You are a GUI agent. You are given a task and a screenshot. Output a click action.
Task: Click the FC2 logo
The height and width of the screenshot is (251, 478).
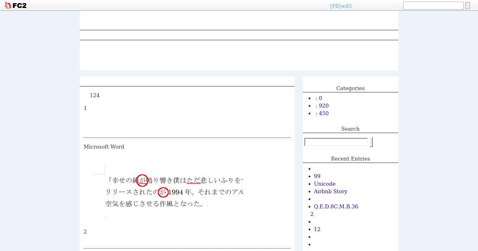16,6
